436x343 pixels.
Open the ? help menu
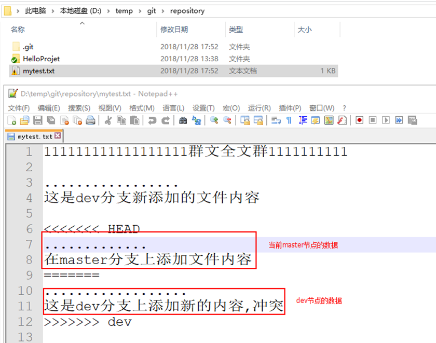click(x=345, y=108)
